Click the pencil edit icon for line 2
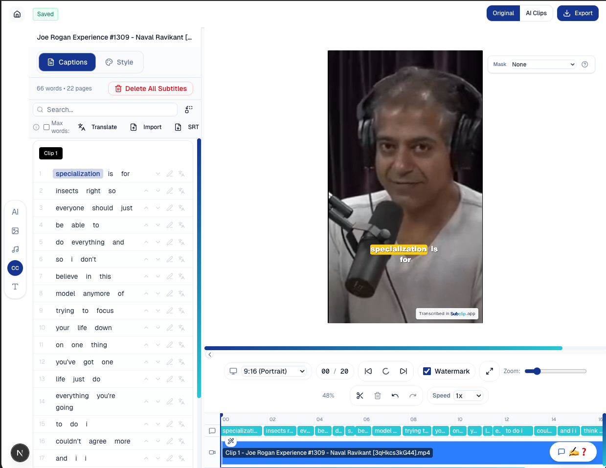The width and height of the screenshot is (606, 468). click(x=170, y=191)
